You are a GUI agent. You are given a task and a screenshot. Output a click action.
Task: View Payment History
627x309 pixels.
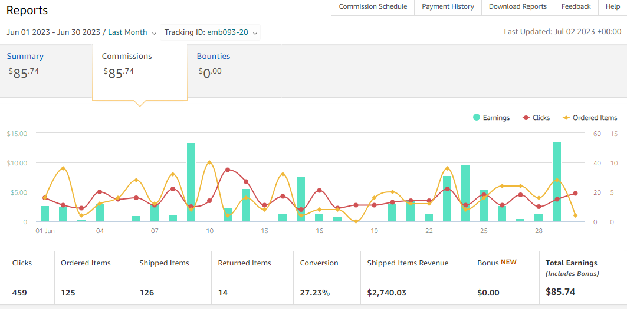pyautogui.click(x=448, y=7)
